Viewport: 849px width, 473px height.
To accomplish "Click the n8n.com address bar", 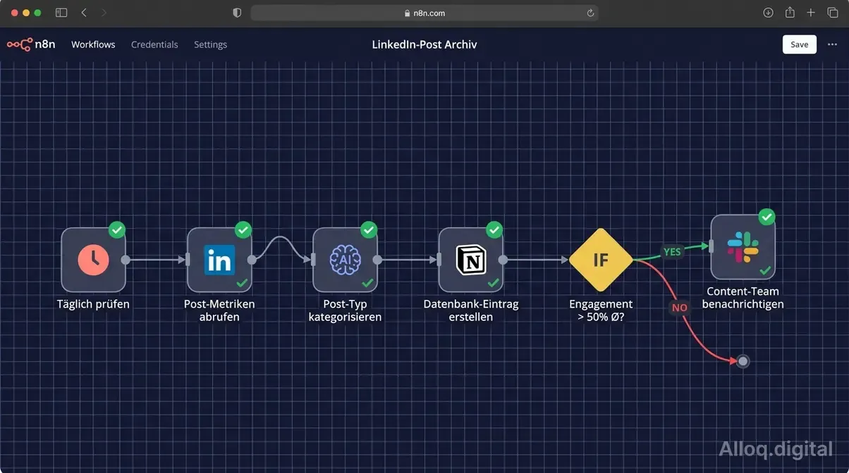I will (424, 13).
